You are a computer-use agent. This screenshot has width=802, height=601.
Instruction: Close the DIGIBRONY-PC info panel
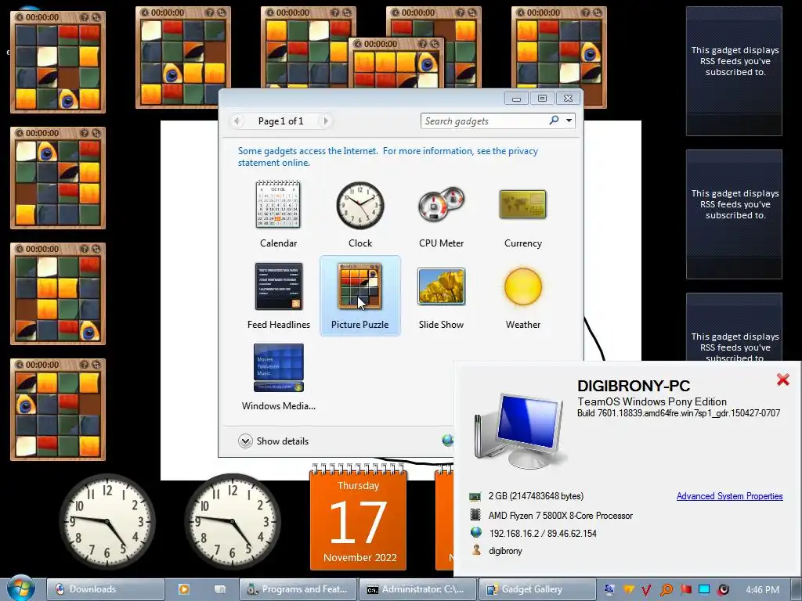(782, 380)
